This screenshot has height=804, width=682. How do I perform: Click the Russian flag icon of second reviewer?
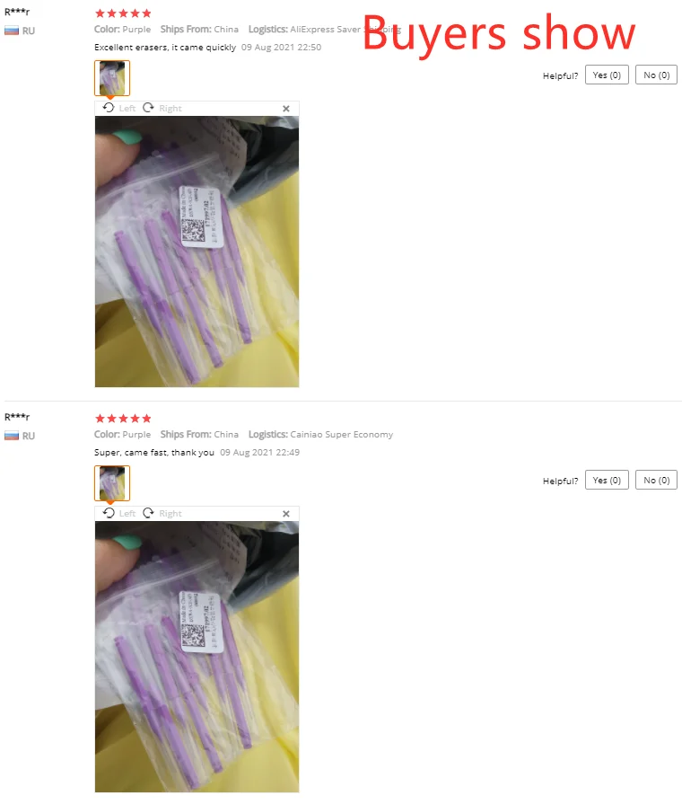12,436
